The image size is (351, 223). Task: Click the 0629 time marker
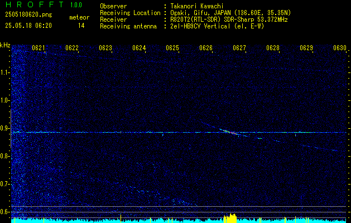tap(306, 47)
